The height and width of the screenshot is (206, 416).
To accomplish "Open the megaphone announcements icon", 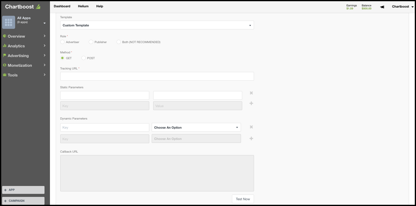I will tap(382, 7).
